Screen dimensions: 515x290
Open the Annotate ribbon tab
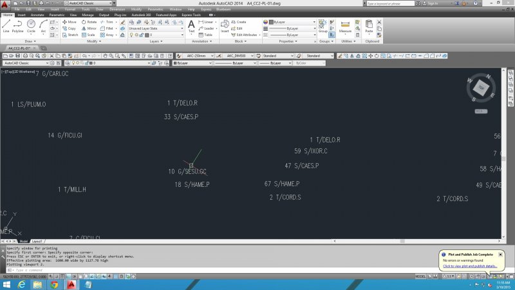37,15
